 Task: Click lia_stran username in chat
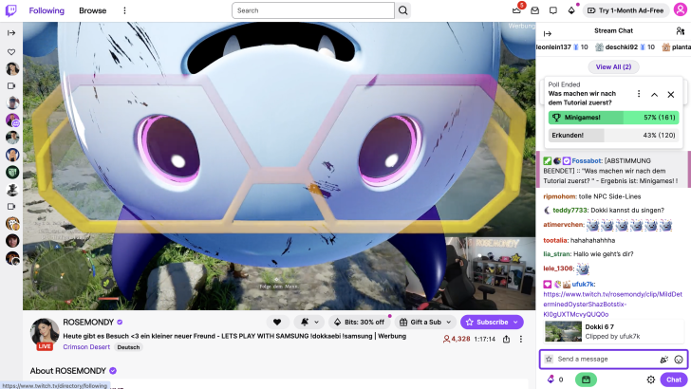[557, 254]
